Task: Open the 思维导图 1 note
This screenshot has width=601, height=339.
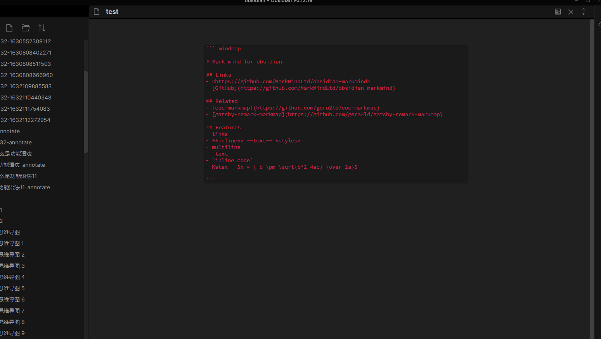Action: [12, 243]
